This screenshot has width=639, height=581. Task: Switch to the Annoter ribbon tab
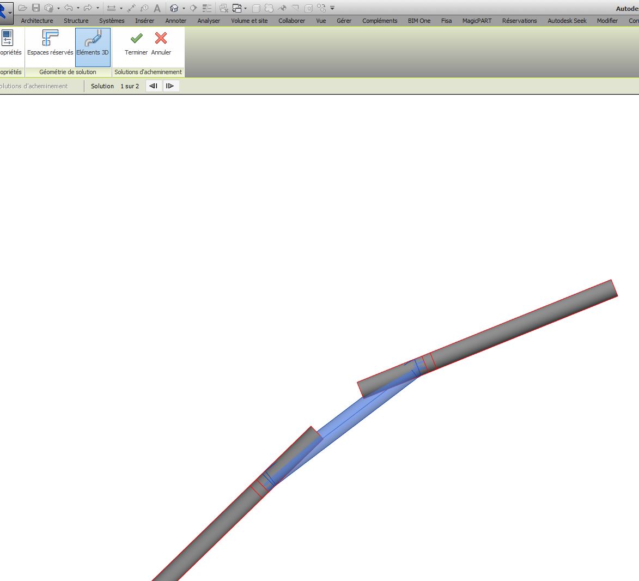pyautogui.click(x=175, y=21)
